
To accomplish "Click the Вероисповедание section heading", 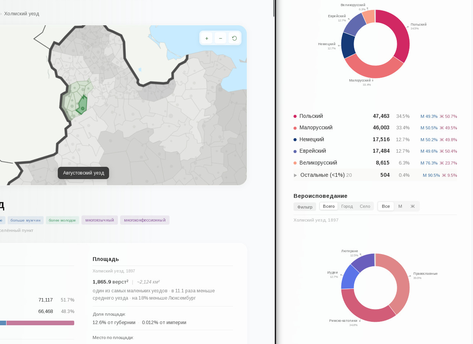I will pyautogui.click(x=320, y=196).
